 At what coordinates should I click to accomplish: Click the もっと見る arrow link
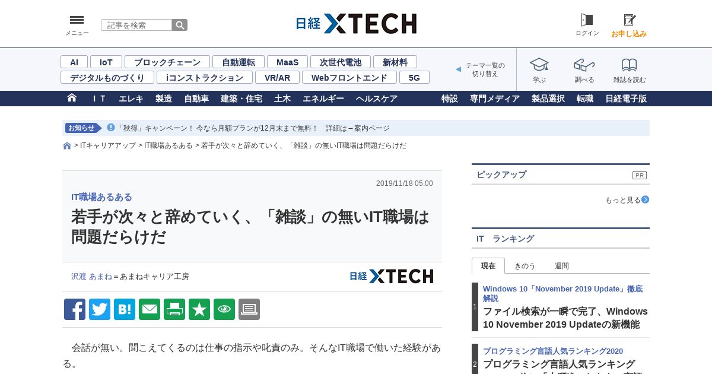[x=627, y=200]
